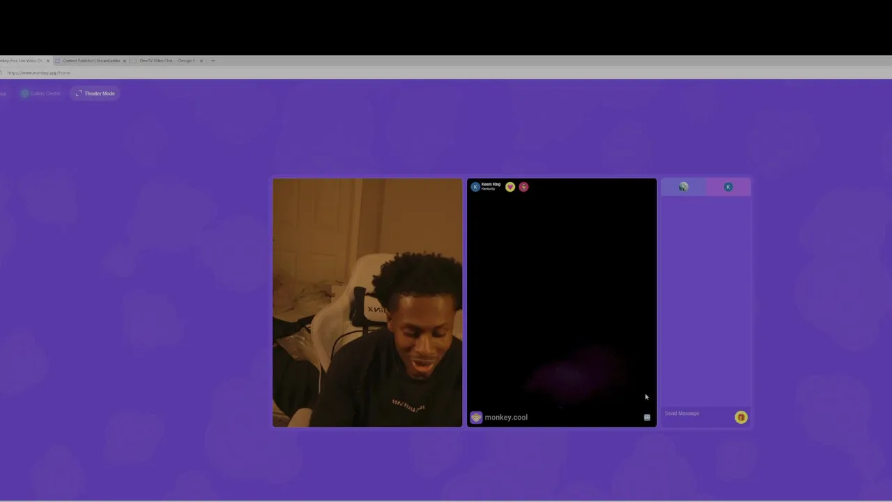The width and height of the screenshot is (892, 502).
Task: Click the gift icon beside Send Message
Action: coord(741,417)
